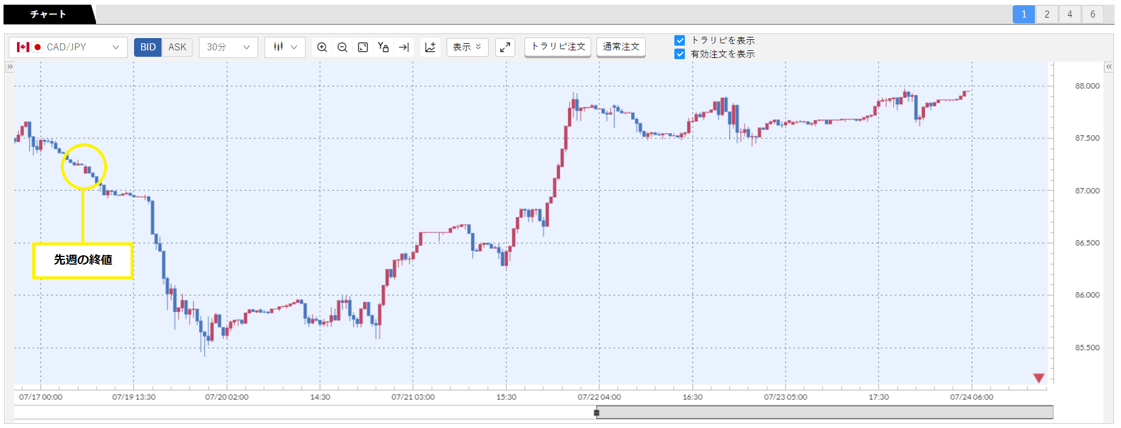The image size is (1121, 428).
Task: Zoom in on the chart with the plus magnifier
Action: click(x=322, y=47)
